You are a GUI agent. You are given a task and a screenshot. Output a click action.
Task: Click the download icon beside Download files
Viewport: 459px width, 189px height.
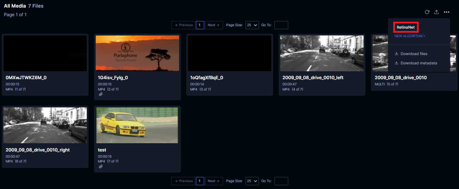[x=396, y=54]
